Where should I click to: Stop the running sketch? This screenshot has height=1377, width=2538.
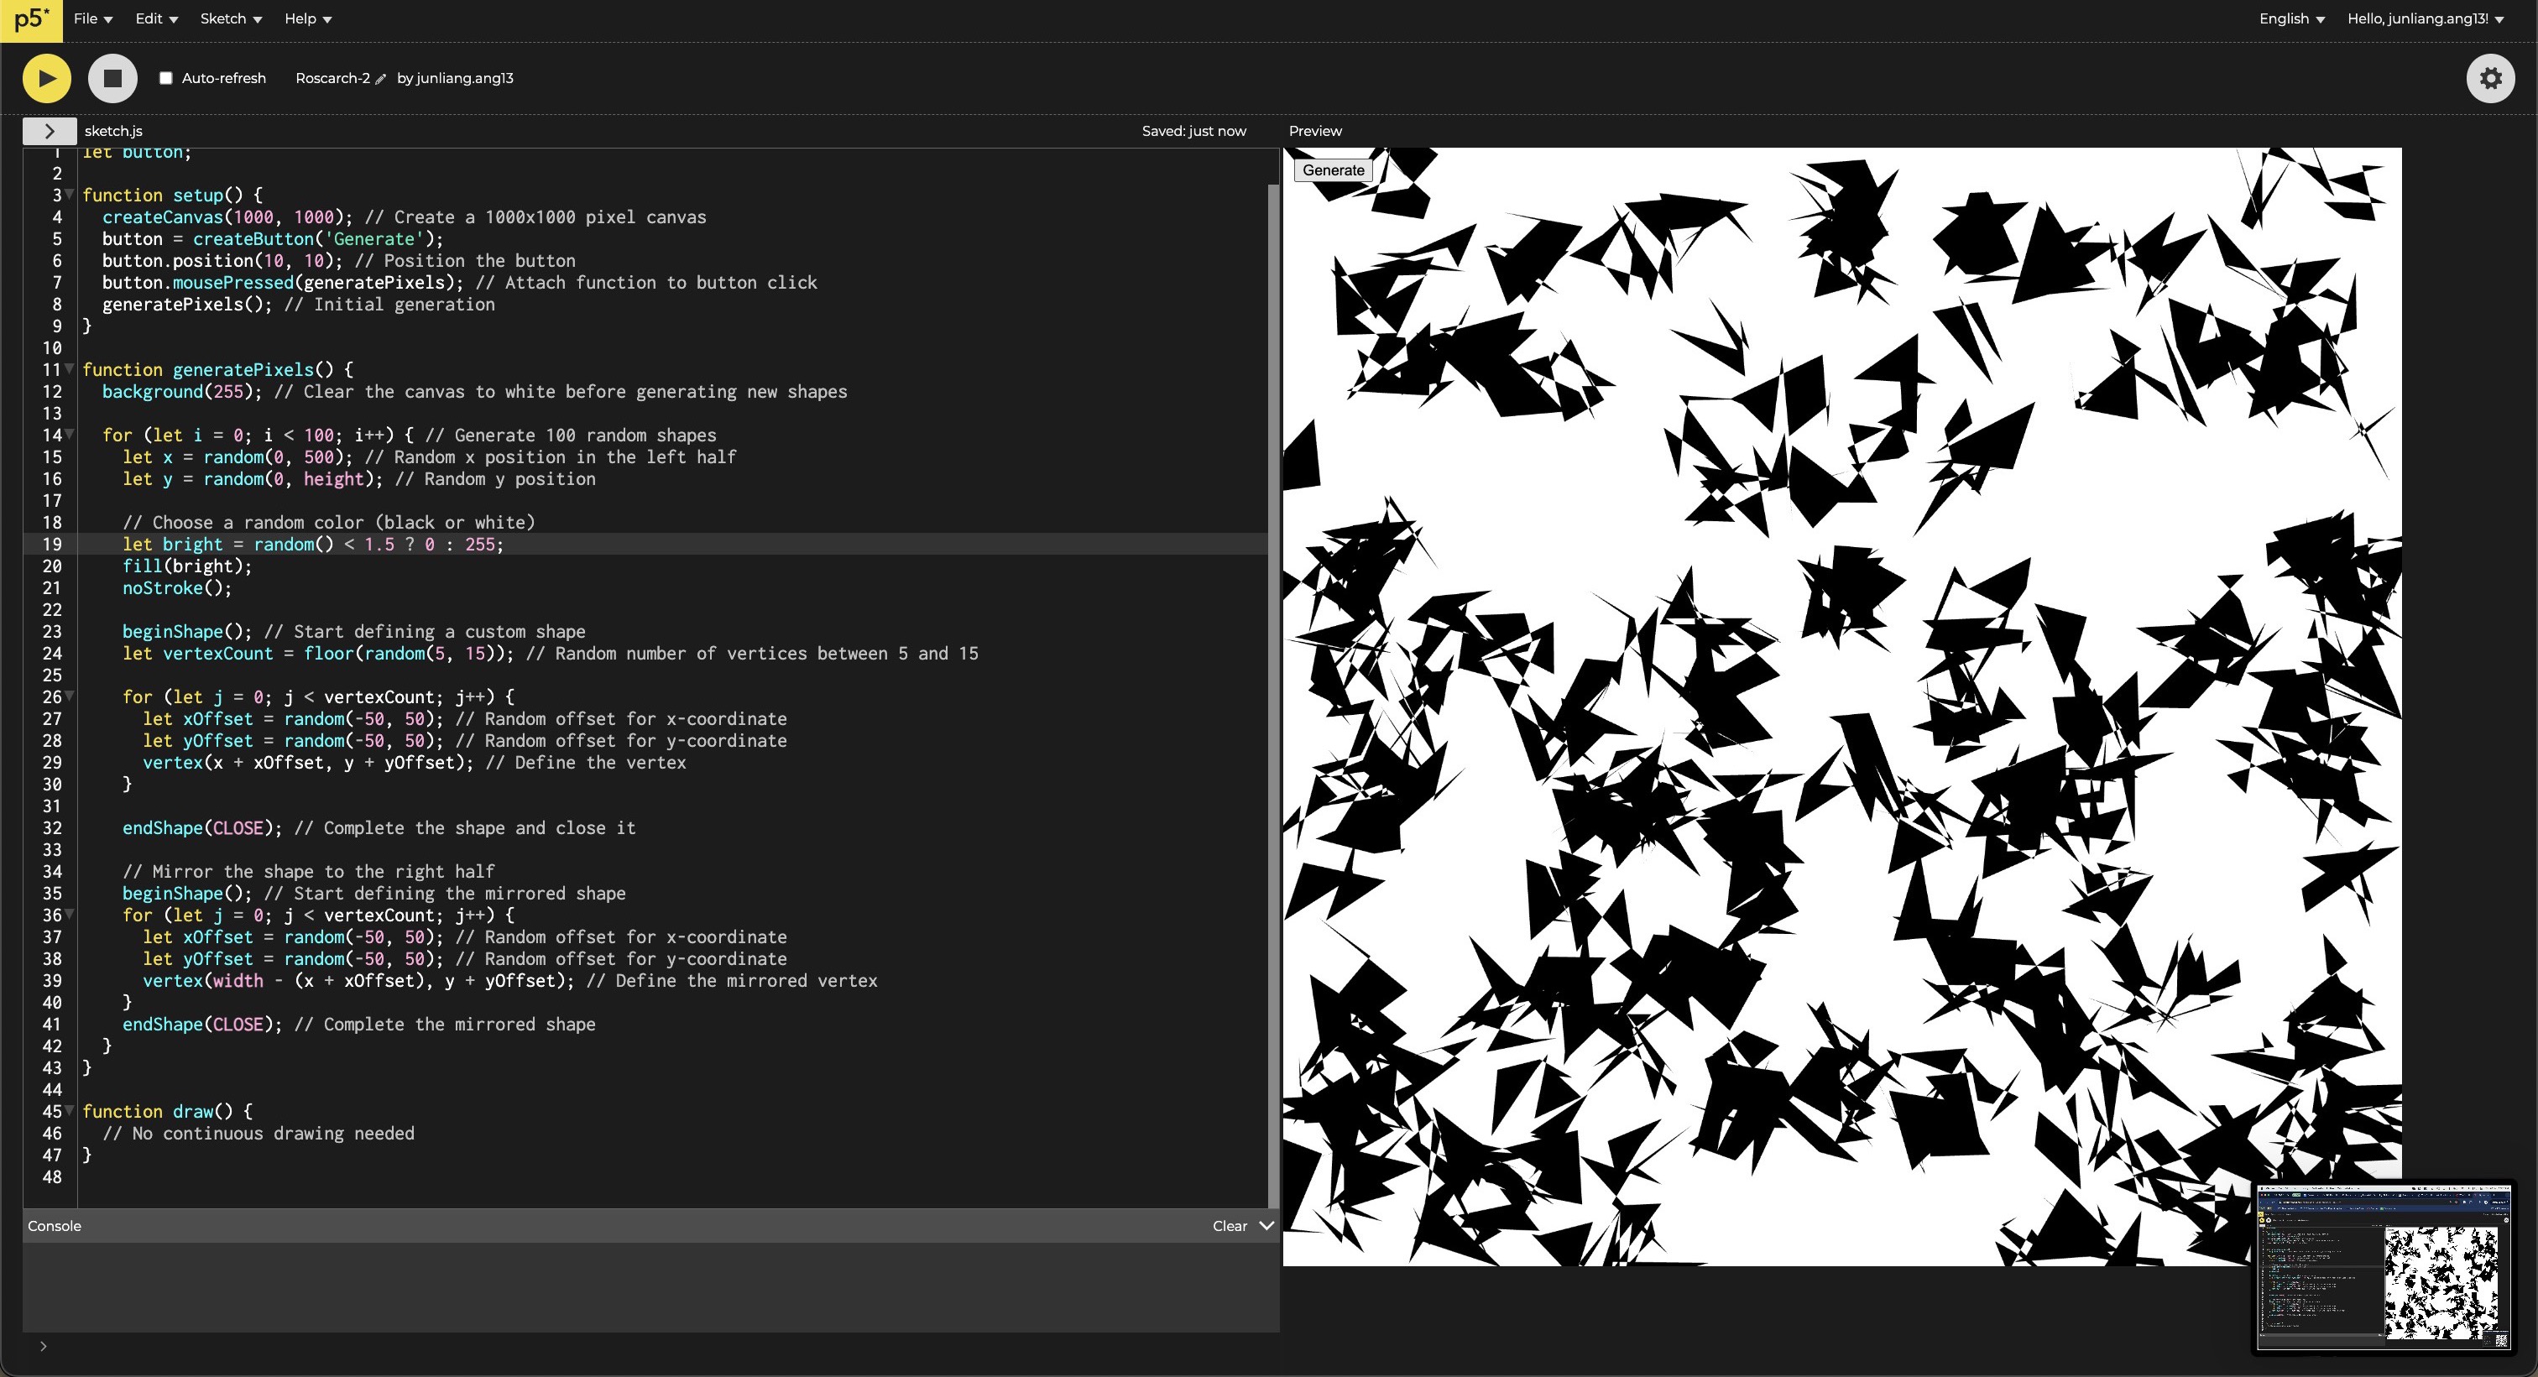[x=112, y=79]
